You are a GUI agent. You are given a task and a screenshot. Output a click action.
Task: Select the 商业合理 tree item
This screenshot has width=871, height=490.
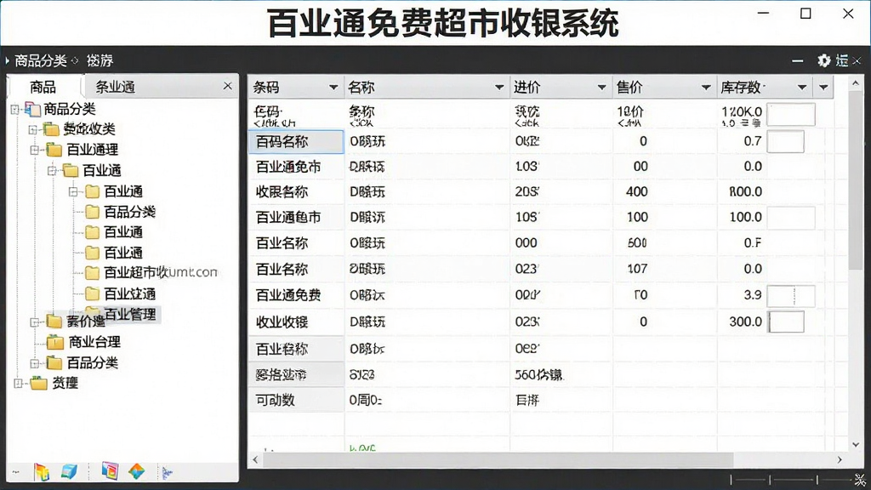coord(94,342)
